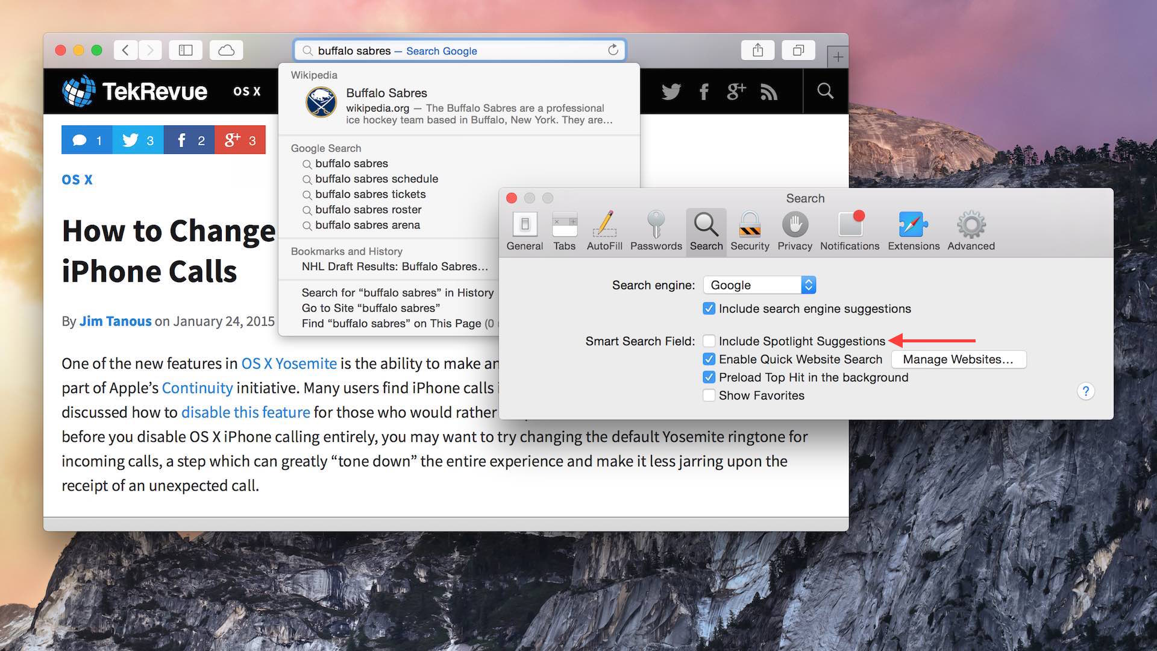Reload the page with refresh icon

pyautogui.click(x=613, y=50)
